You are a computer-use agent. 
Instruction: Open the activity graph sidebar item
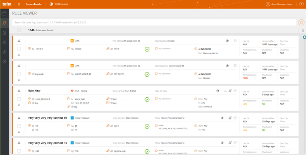[4, 52]
